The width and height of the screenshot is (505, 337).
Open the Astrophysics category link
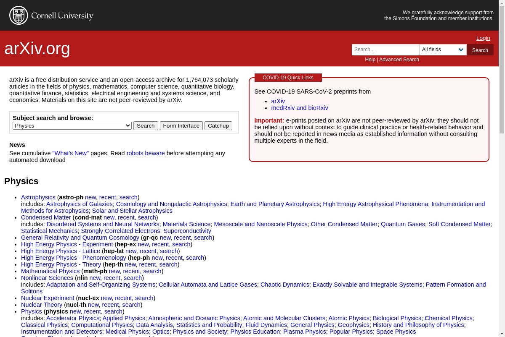tap(38, 197)
